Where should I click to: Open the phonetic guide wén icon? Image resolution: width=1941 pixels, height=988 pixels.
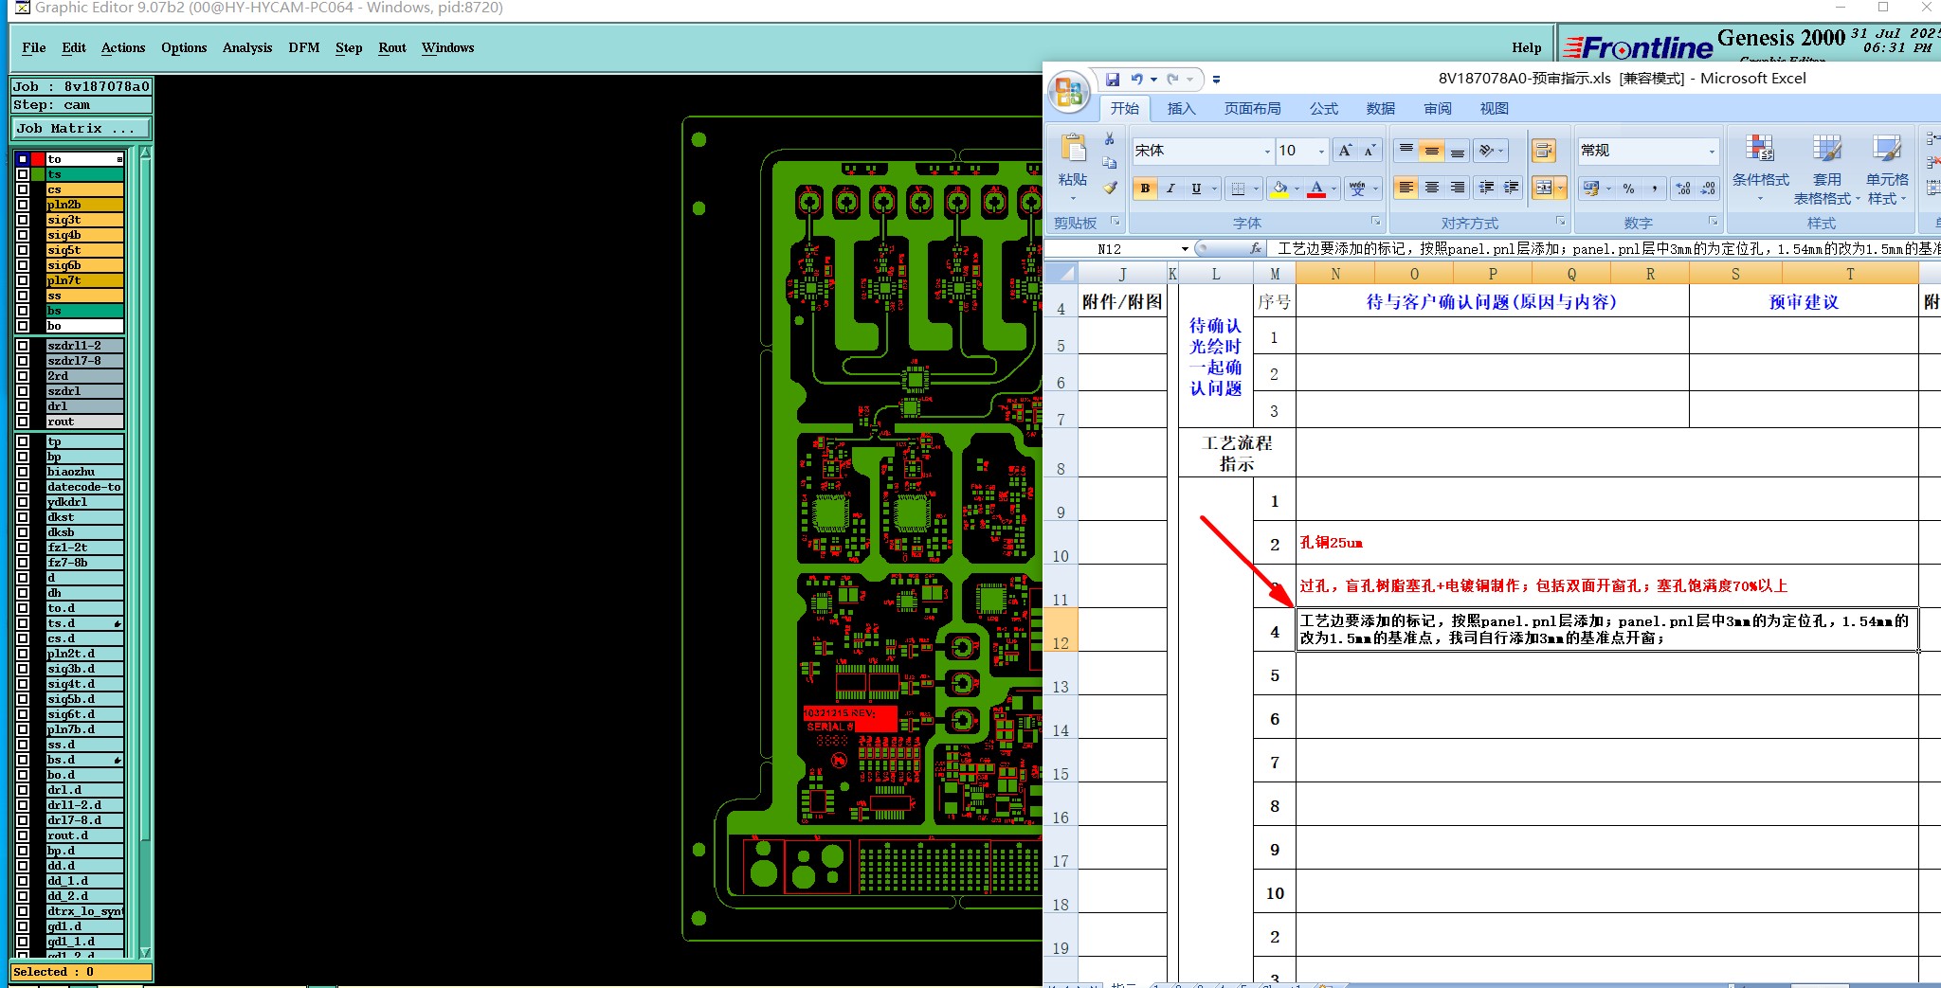pyautogui.click(x=1357, y=189)
